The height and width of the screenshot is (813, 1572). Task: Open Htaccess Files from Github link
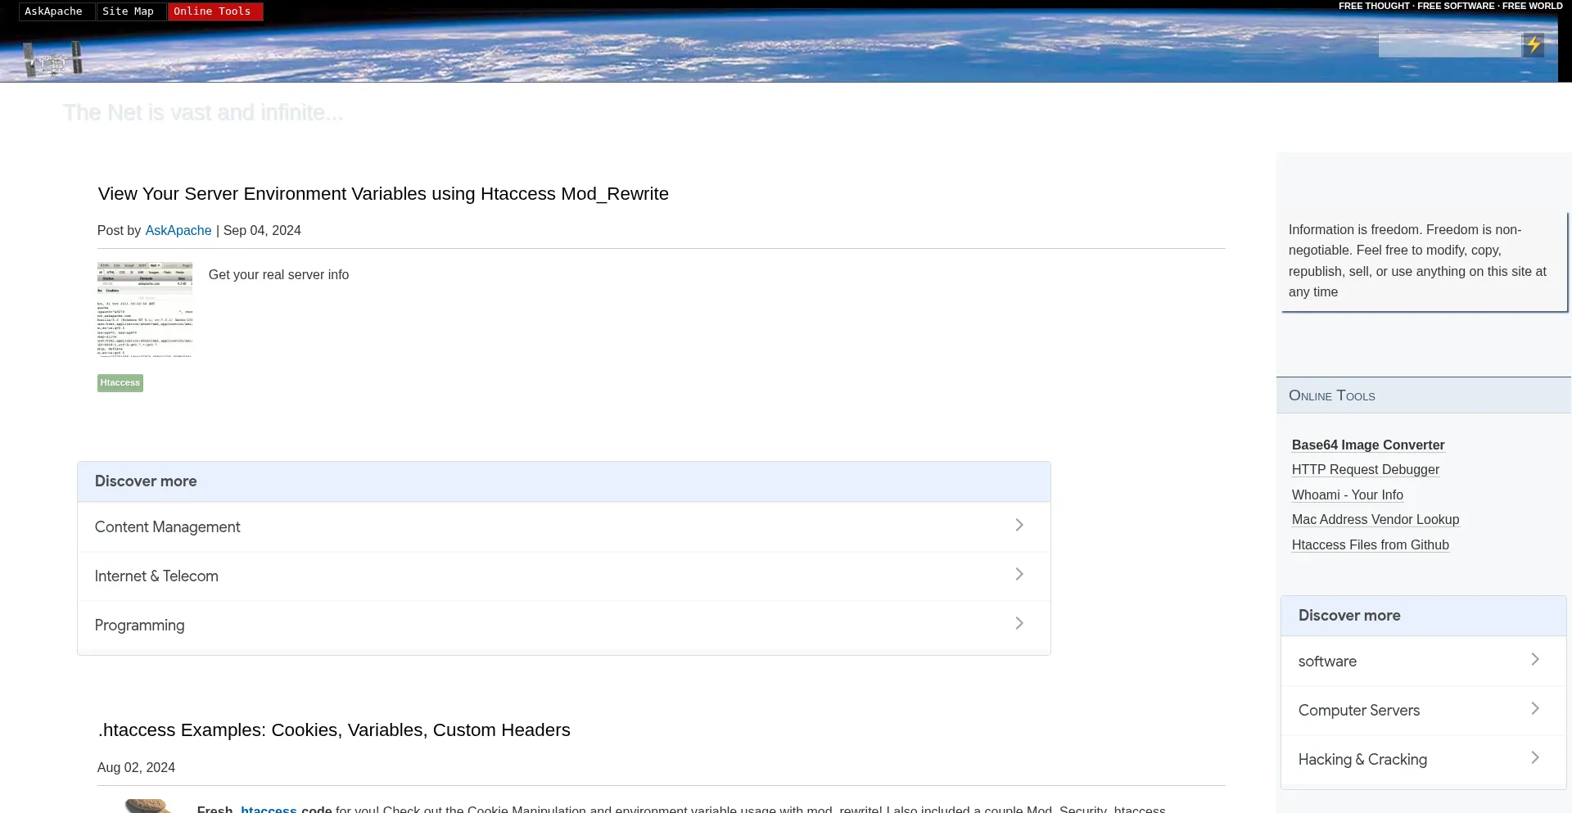(x=1371, y=545)
